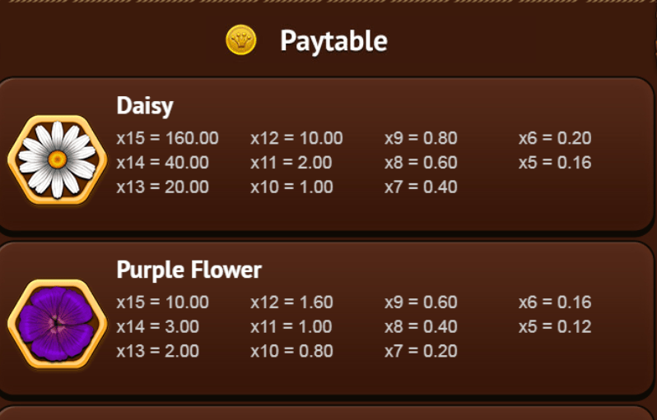Select Purple Flower x12 = 1.60 payout

click(292, 302)
